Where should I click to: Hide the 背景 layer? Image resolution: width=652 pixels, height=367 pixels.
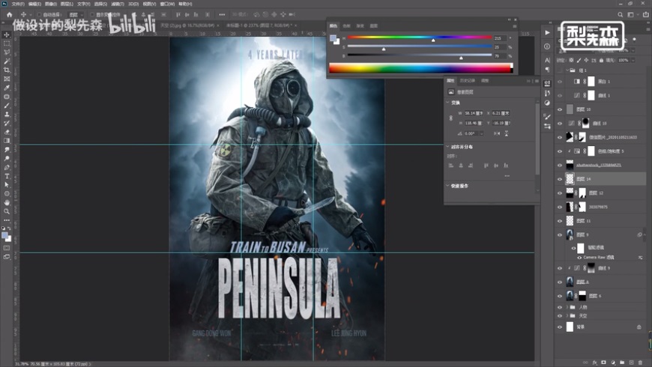click(560, 327)
